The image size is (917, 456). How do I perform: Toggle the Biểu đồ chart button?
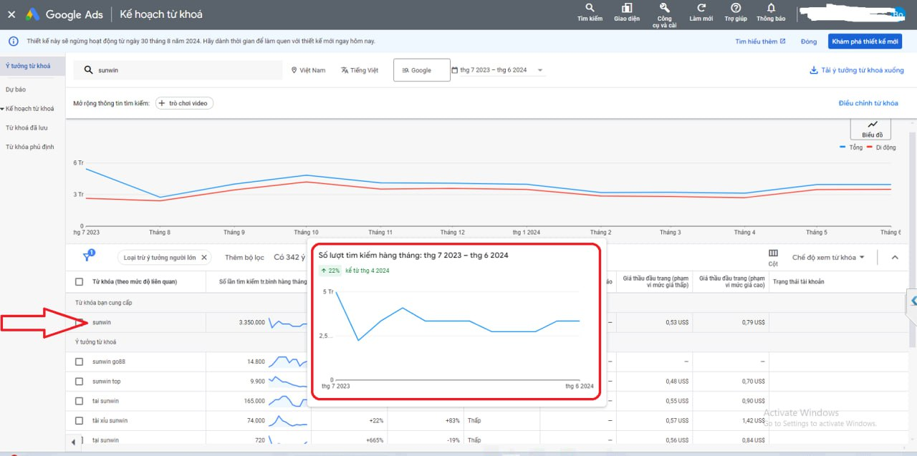pos(872,129)
